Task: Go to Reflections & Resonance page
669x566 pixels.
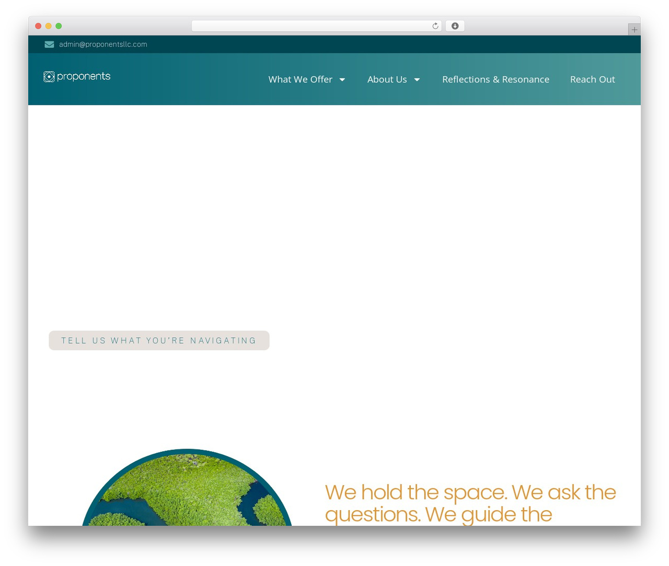Action: point(495,79)
